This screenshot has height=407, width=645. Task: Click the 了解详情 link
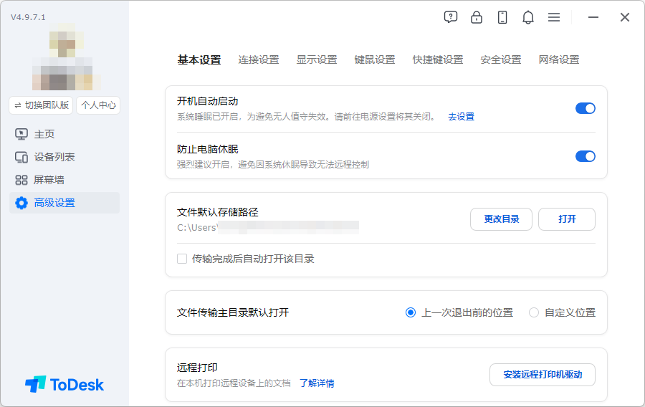click(x=317, y=383)
